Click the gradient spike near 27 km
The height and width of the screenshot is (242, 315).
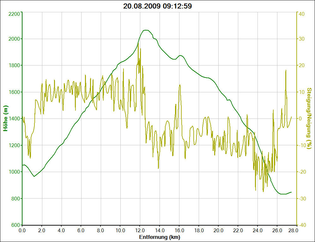(x=286, y=70)
